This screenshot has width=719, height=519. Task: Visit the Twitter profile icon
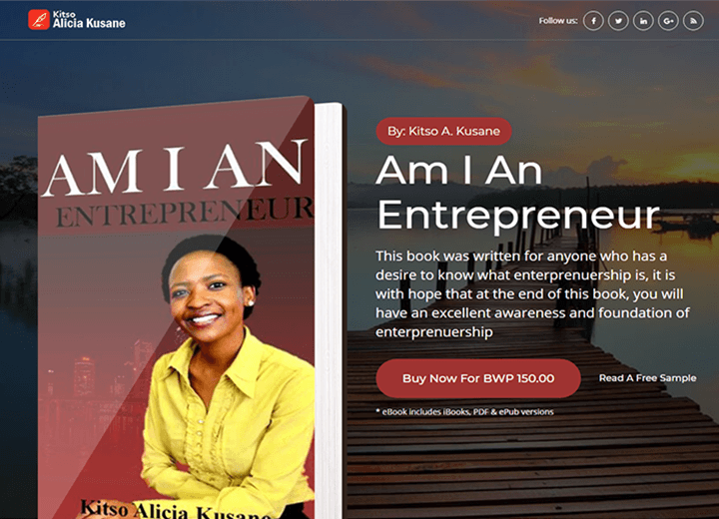618,21
